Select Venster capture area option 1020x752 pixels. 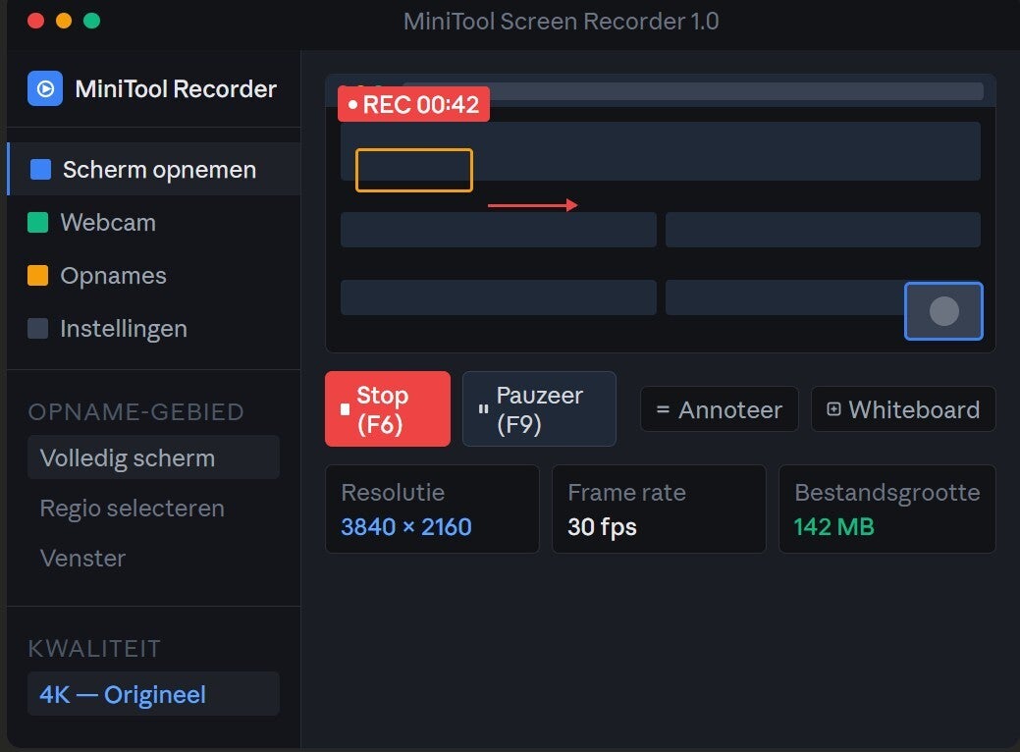click(83, 559)
